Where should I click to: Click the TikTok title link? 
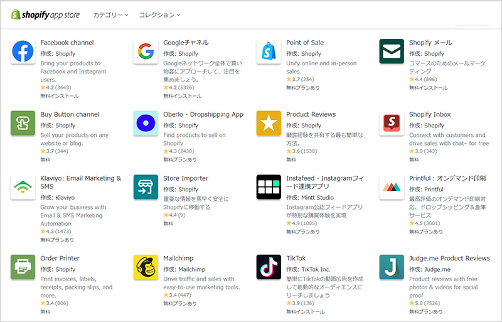(x=296, y=258)
